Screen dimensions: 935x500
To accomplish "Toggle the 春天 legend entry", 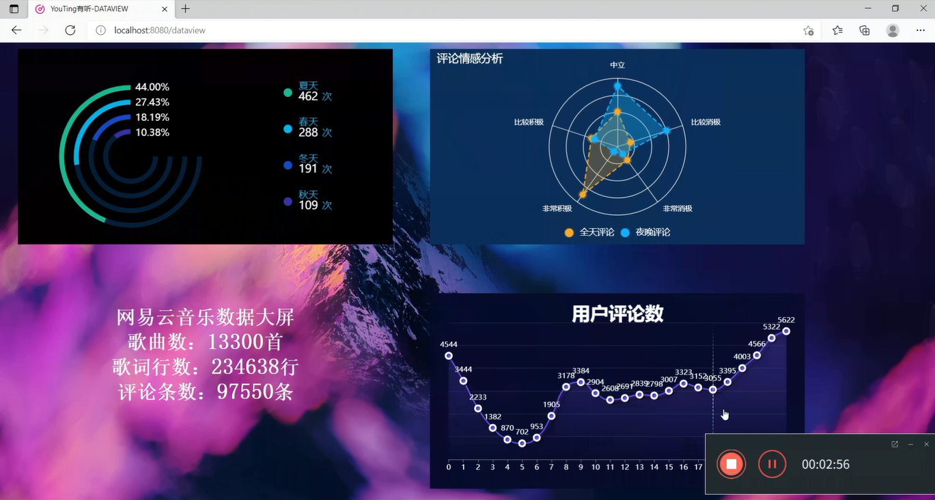I will 308,128.
